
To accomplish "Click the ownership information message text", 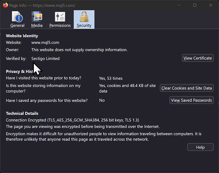I will 79,50.
